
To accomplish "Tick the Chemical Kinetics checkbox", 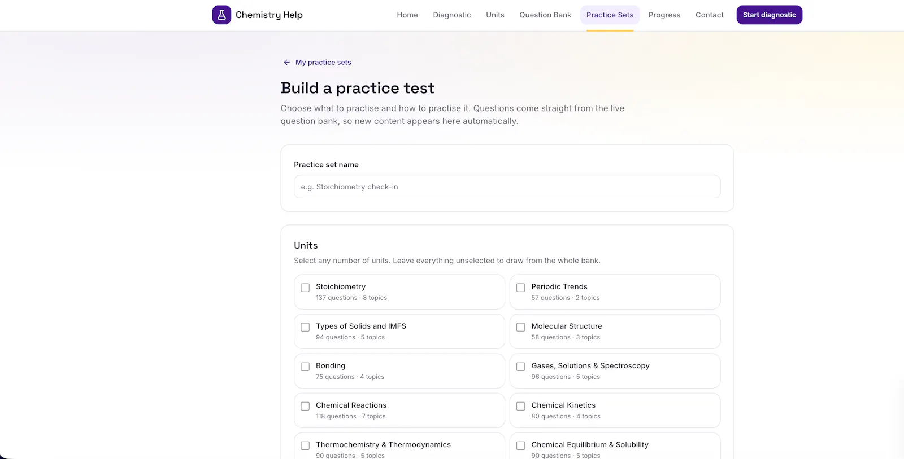I will click(x=521, y=406).
